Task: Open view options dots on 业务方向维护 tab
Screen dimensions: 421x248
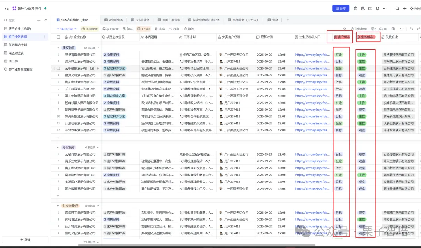Action: pyautogui.click(x=96, y=20)
